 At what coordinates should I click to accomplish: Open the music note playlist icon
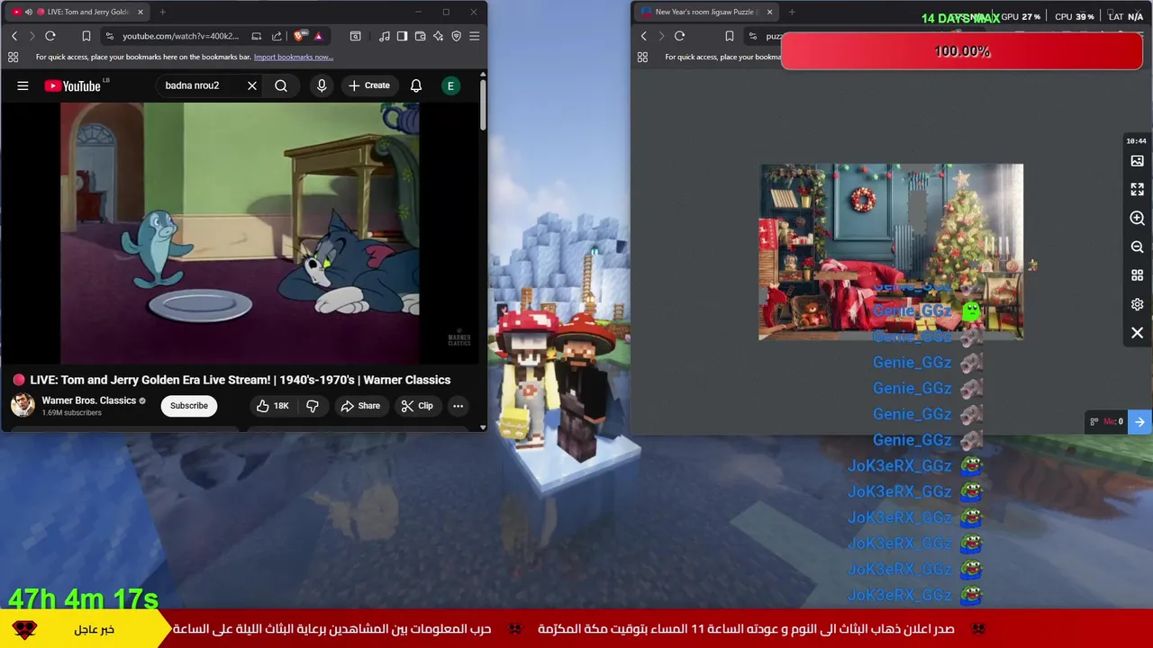tap(385, 36)
